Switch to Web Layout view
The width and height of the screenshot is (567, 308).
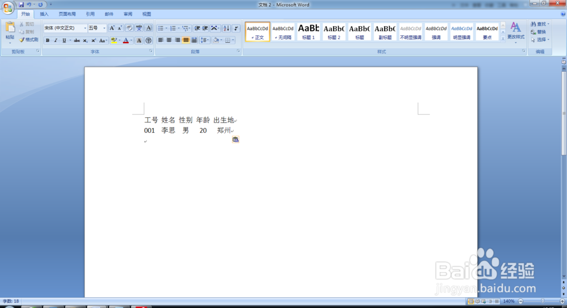click(484, 301)
